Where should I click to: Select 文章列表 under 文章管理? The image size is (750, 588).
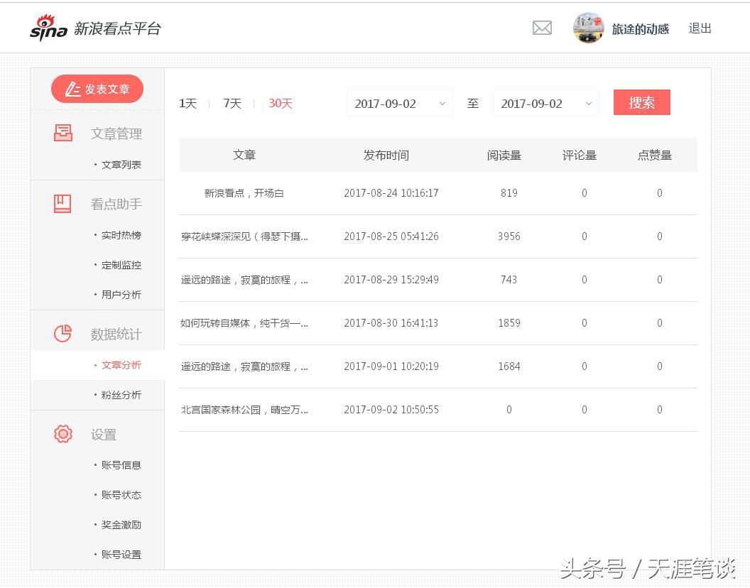click(x=121, y=164)
